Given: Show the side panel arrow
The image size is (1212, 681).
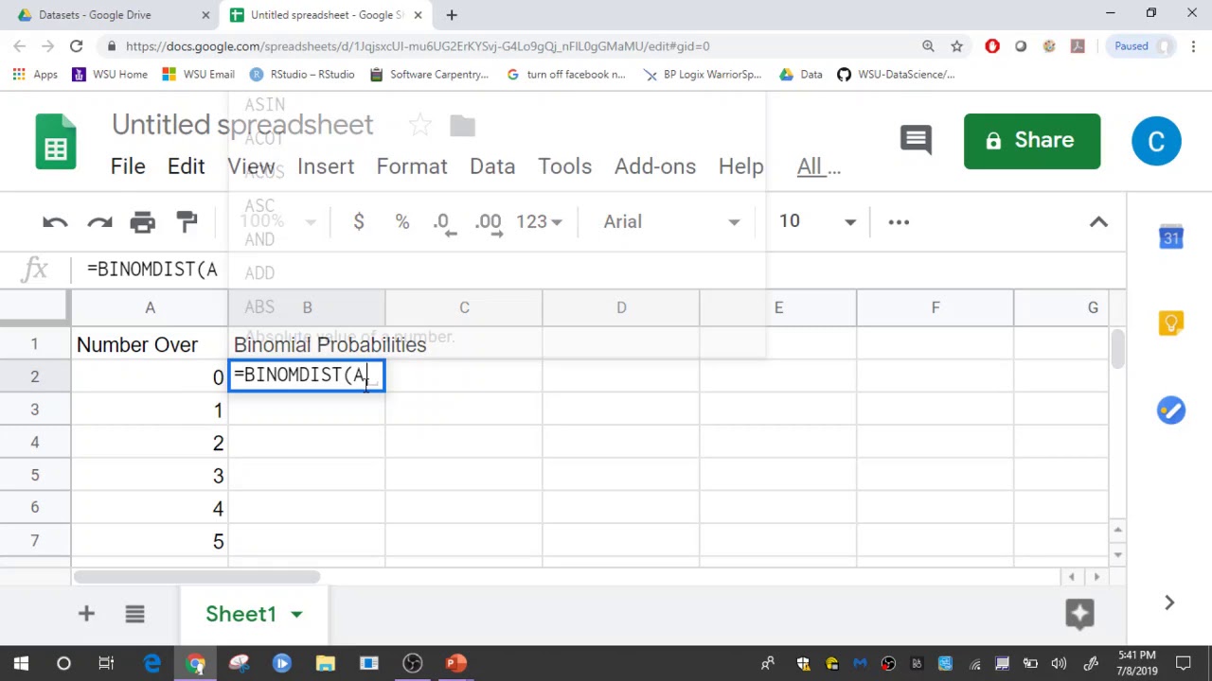Looking at the screenshot, I should tap(1169, 602).
